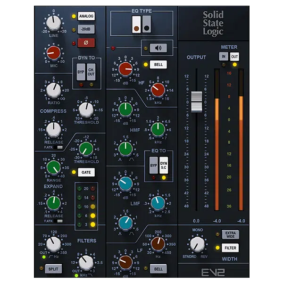This screenshot has width=283, height=283.
Task: Click the red HF gain dB knob
Action: [x=125, y=69]
